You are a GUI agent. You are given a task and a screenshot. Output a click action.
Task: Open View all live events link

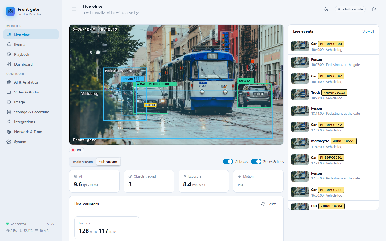(x=368, y=31)
